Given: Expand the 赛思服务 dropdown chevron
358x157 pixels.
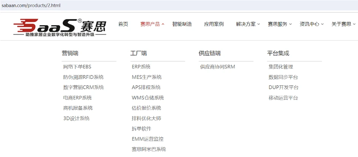Looking at the screenshot, I should tap(290, 24).
